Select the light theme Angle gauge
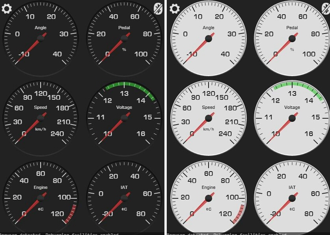 coord(209,38)
